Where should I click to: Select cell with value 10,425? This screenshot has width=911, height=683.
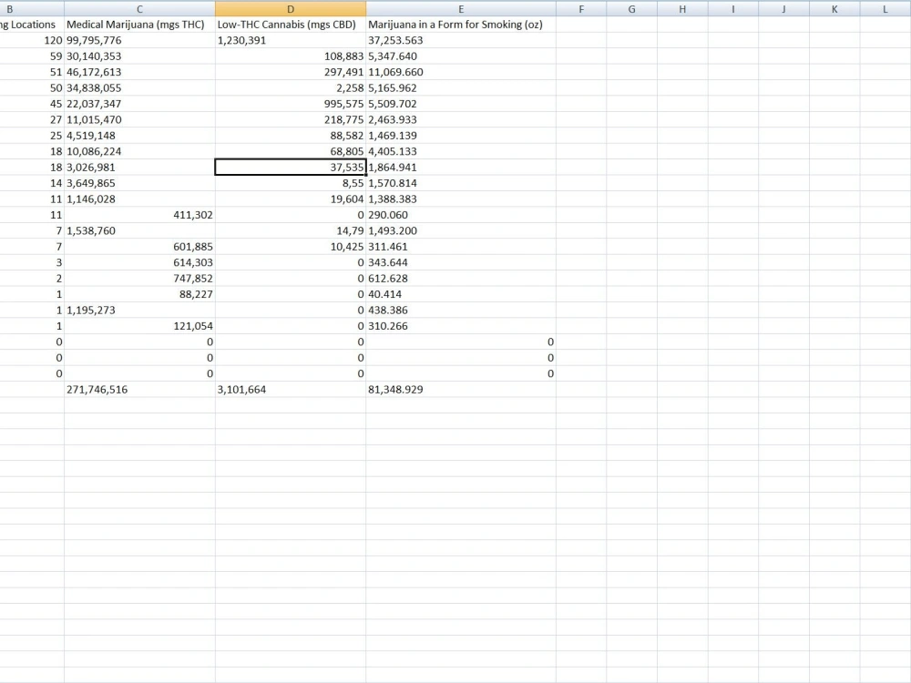(291, 246)
